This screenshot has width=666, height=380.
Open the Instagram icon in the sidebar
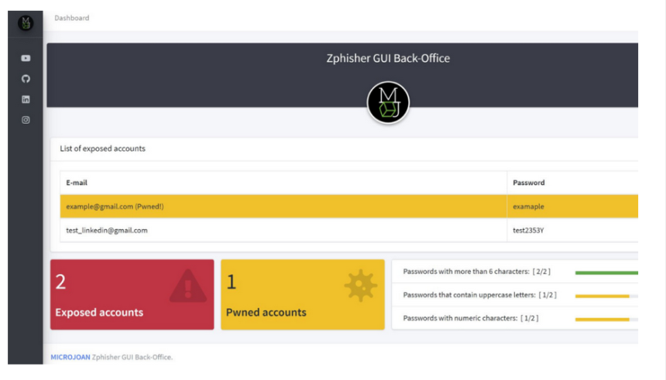[26, 120]
